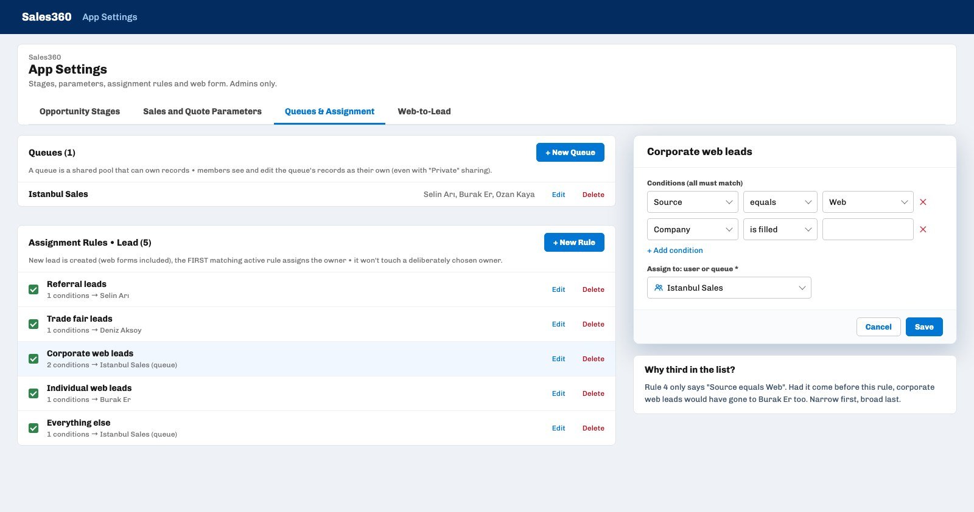Screen dimensions: 974x512
Task: Open Sales and Quote Parameters tab
Action: coord(202,111)
